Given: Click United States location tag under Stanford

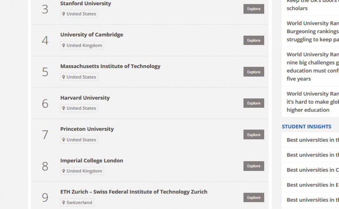Looking at the screenshot, I should pyautogui.click(x=79, y=14).
